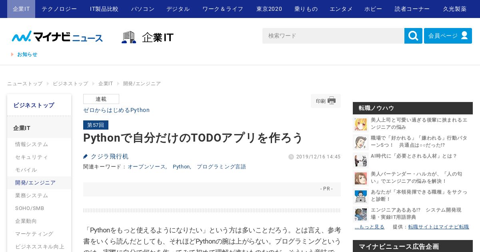This screenshot has width=480, height=252.
Task: Go to 企業IT breadcrumb link
Action: click(106, 84)
